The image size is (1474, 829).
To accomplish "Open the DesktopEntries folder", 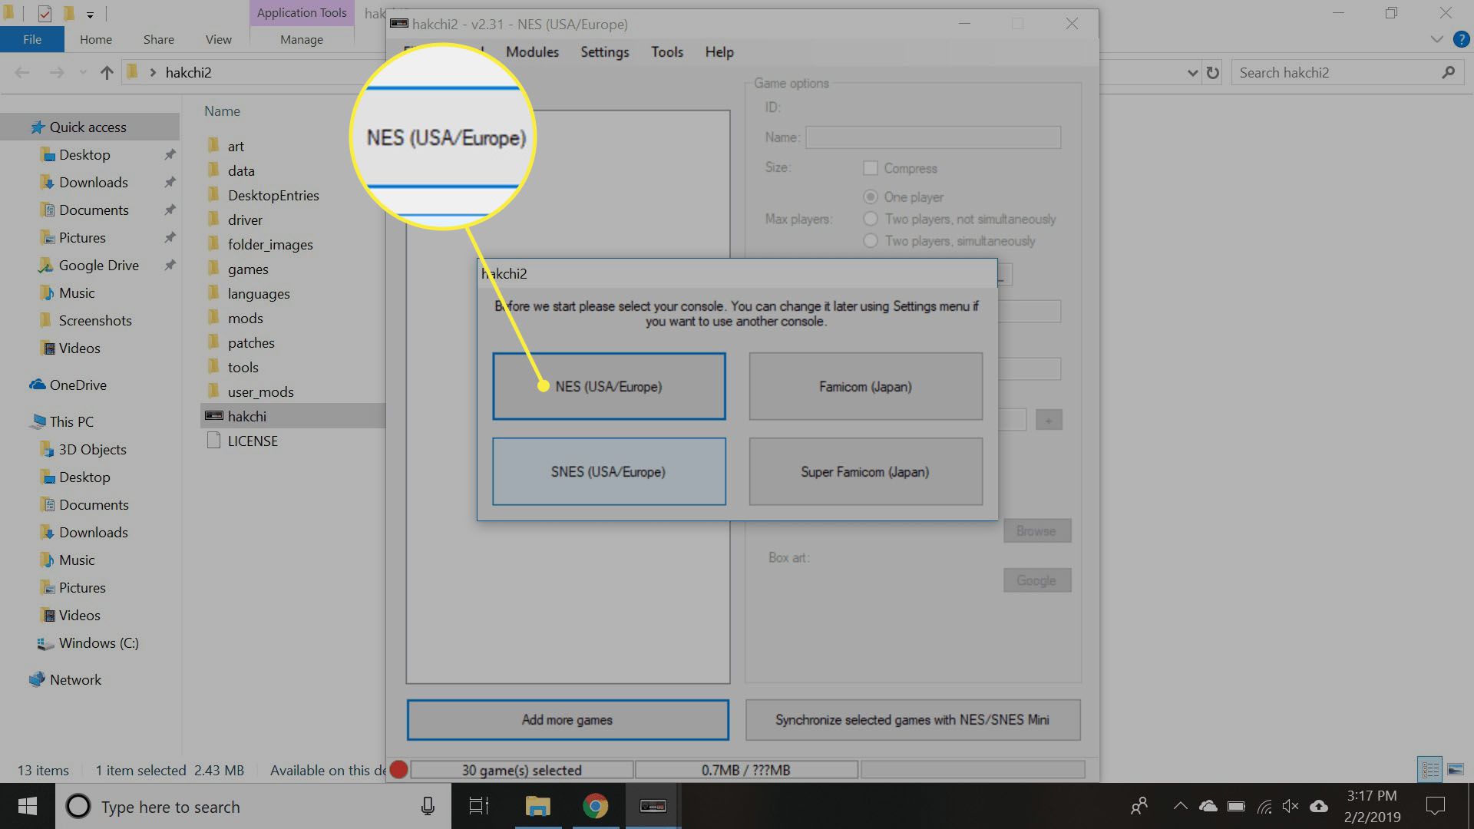I will (x=273, y=195).
